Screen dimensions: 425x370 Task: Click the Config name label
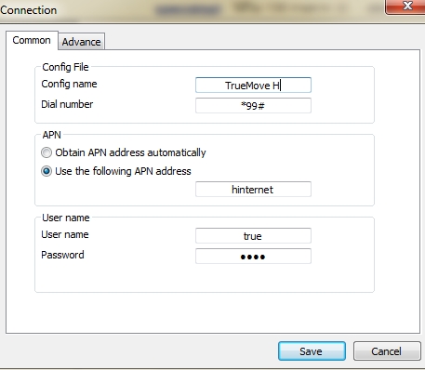[x=69, y=84]
